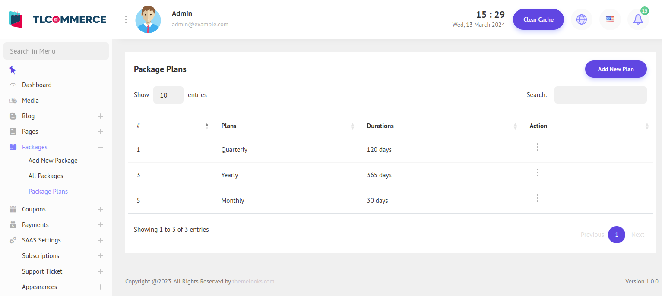
Task: Open the Dashboard menu item
Action: point(37,85)
